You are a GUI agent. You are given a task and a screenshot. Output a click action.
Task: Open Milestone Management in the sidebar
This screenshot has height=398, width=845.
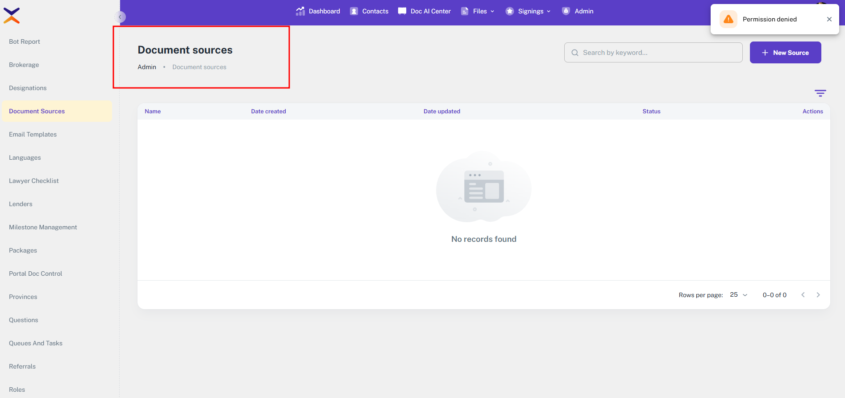click(43, 227)
